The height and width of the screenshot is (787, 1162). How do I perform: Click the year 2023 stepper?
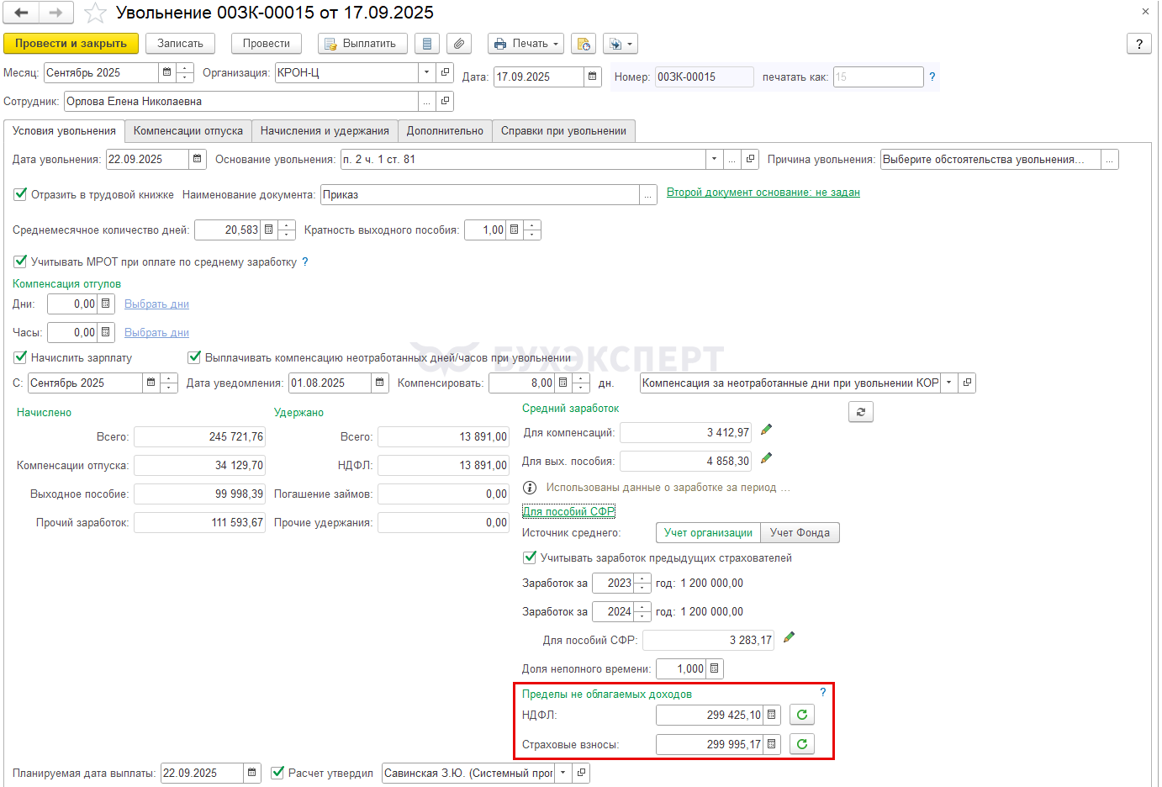pyautogui.click(x=642, y=583)
